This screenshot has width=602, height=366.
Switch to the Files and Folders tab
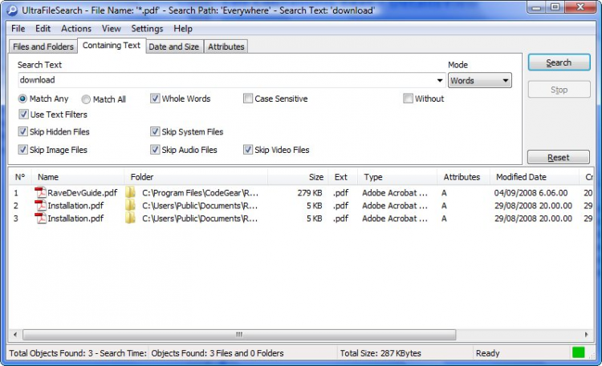(43, 46)
